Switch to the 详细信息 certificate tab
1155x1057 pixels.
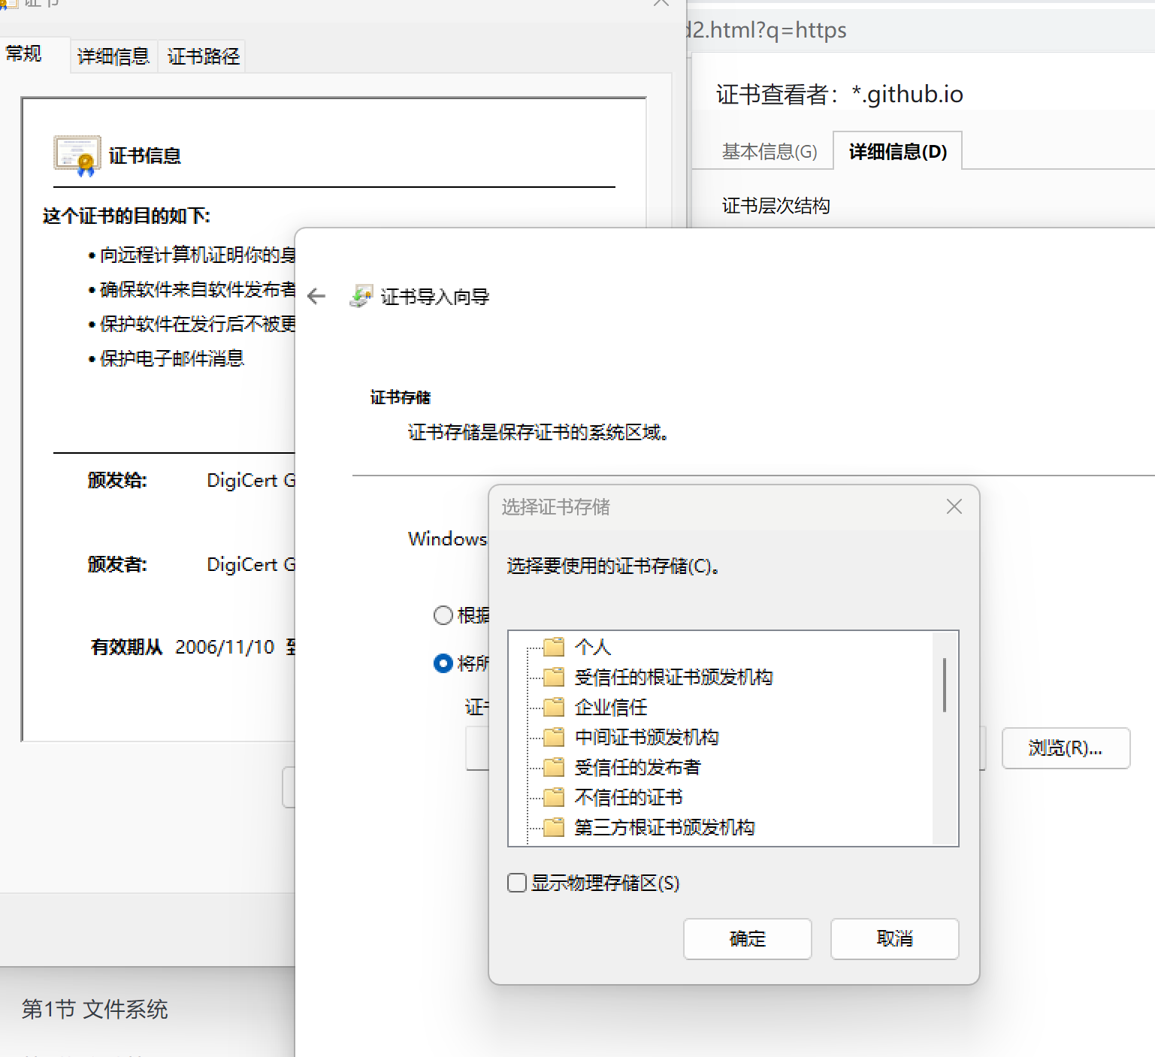pos(113,56)
